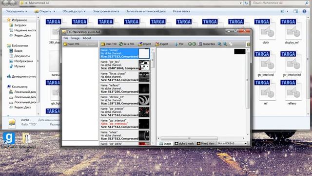The width and height of the screenshot is (312, 176).
Task: Click black preview image in pane
Action: (x=240, y=51)
